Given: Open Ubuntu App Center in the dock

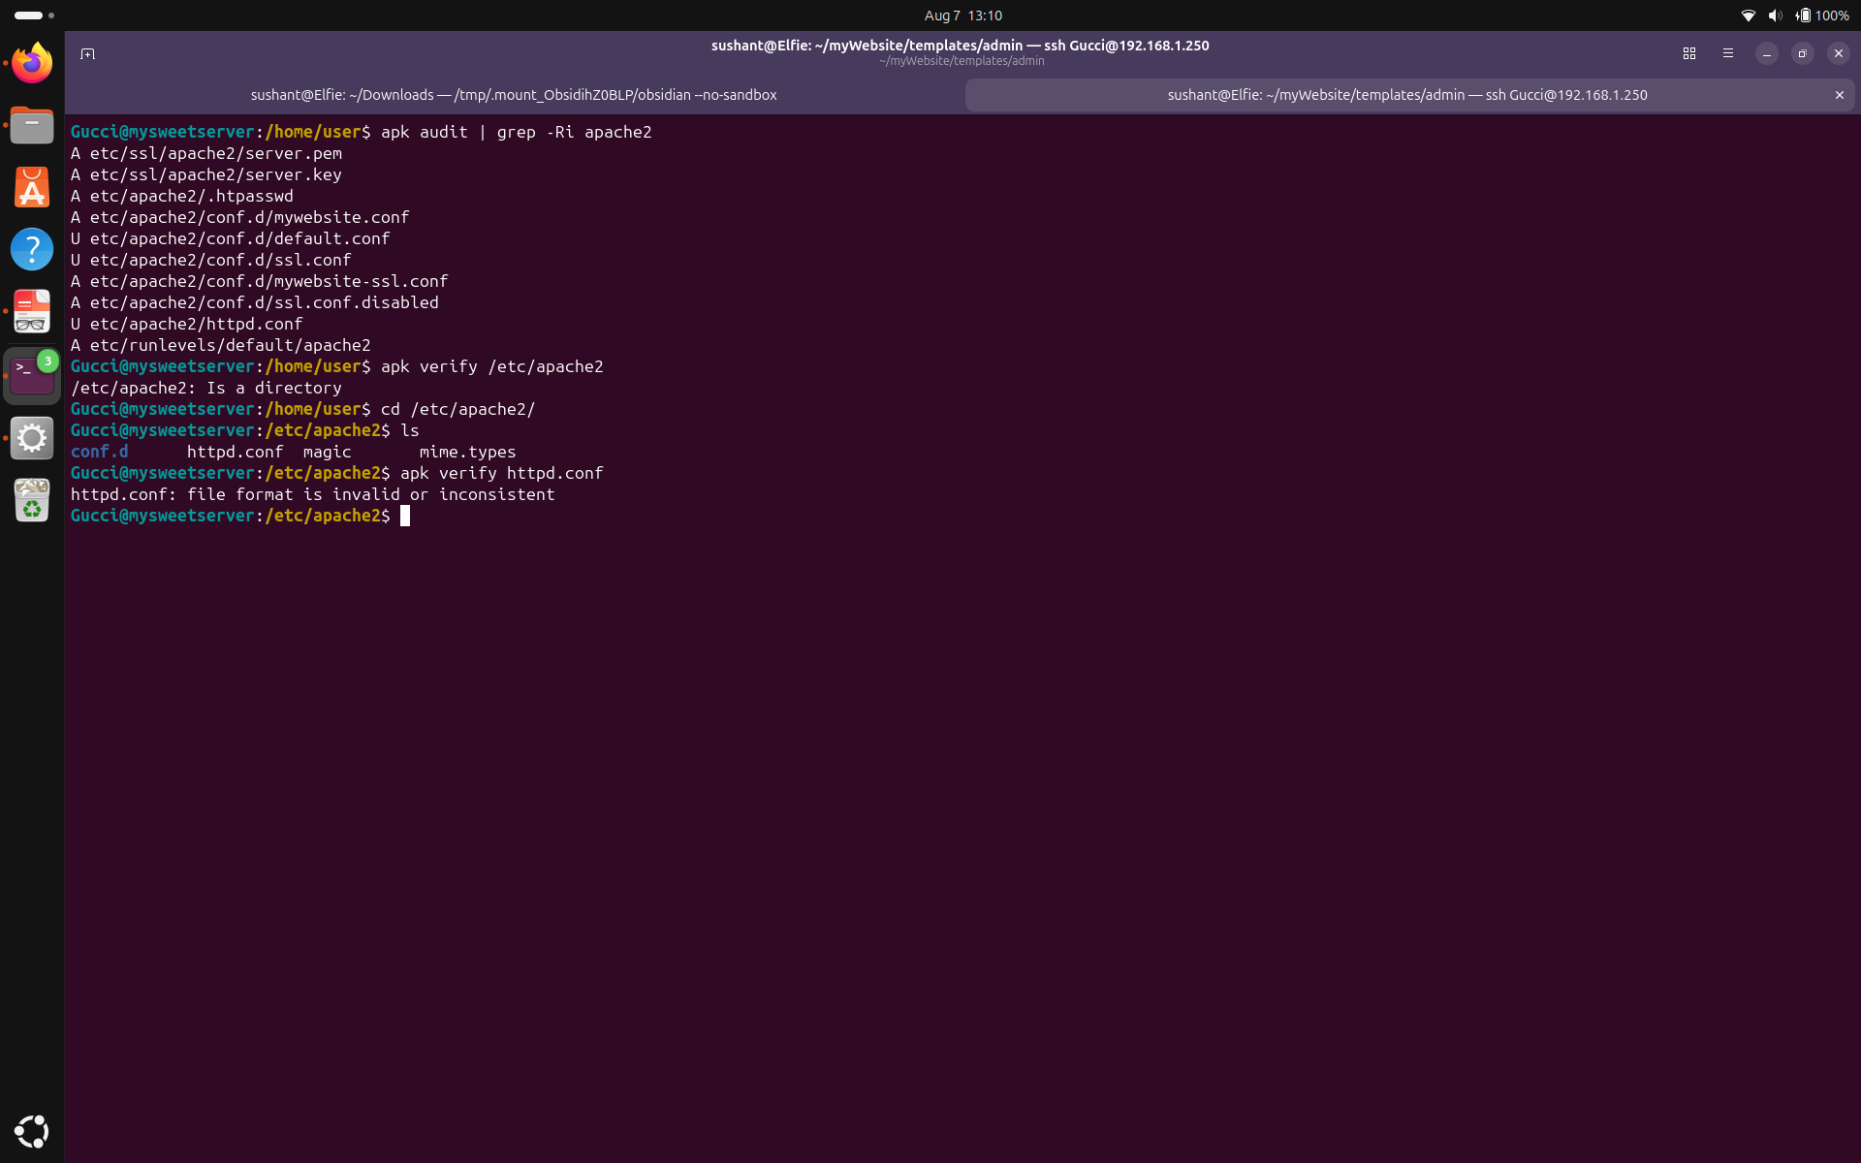Looking at the screenshot, I should pyautogui.click(x=32, y=187).
